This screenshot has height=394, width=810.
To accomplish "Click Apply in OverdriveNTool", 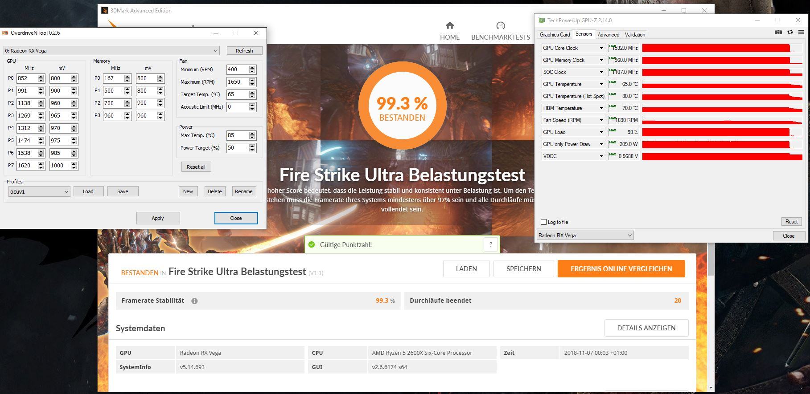I will pos(158,218).
